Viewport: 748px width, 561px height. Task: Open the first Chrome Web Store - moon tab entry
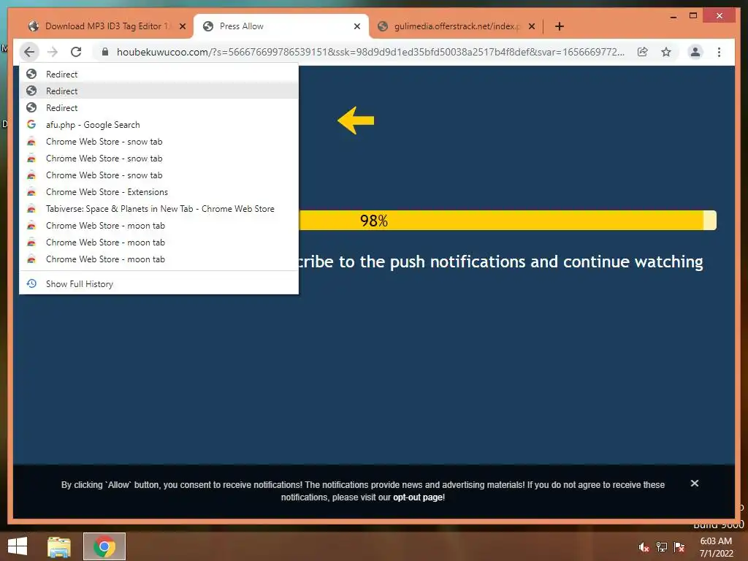point(159,225)
